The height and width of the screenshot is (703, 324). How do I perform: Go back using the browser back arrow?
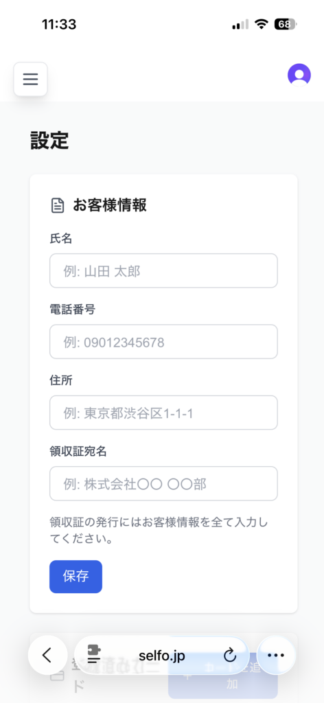[47, 655]
